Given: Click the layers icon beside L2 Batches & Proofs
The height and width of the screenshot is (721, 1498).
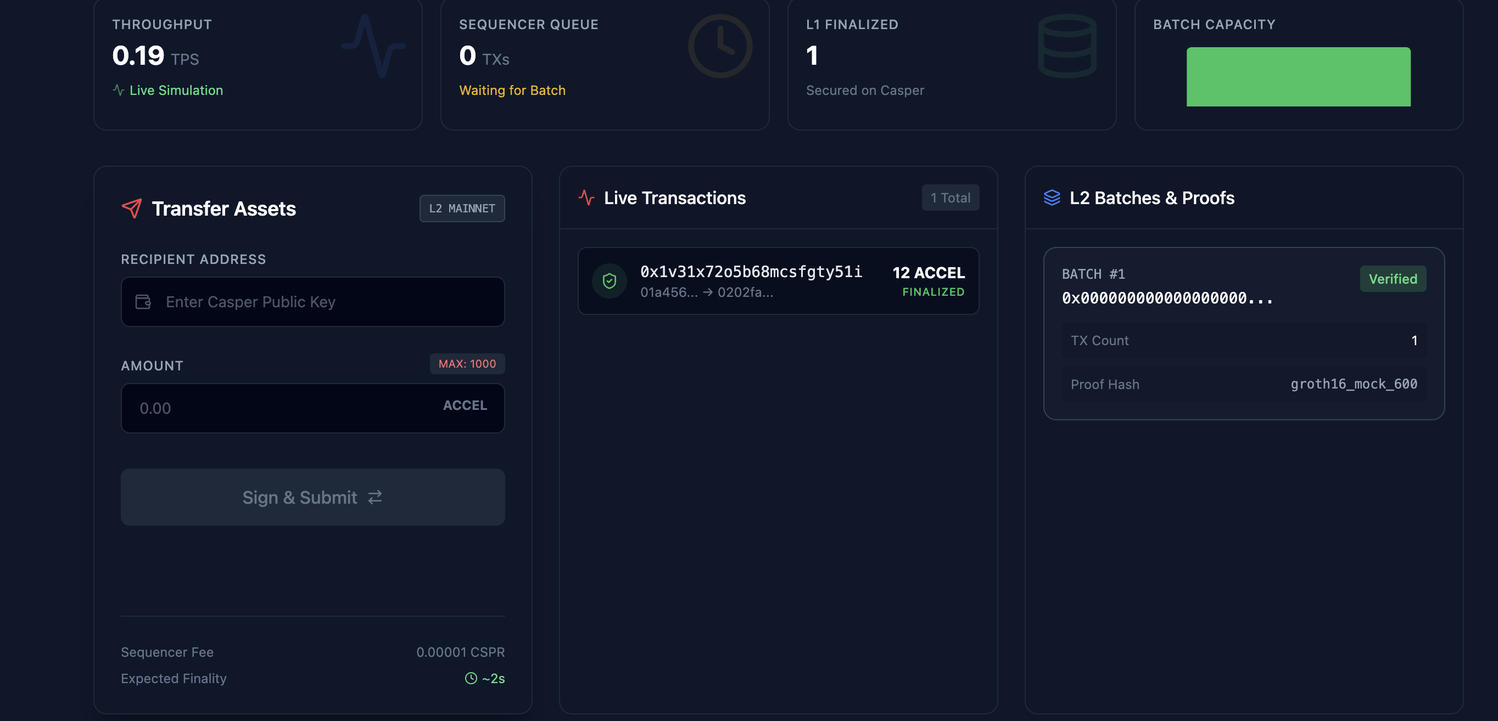Looking at the screenshot, I should pyautogui.click(x=1052, y=198).
